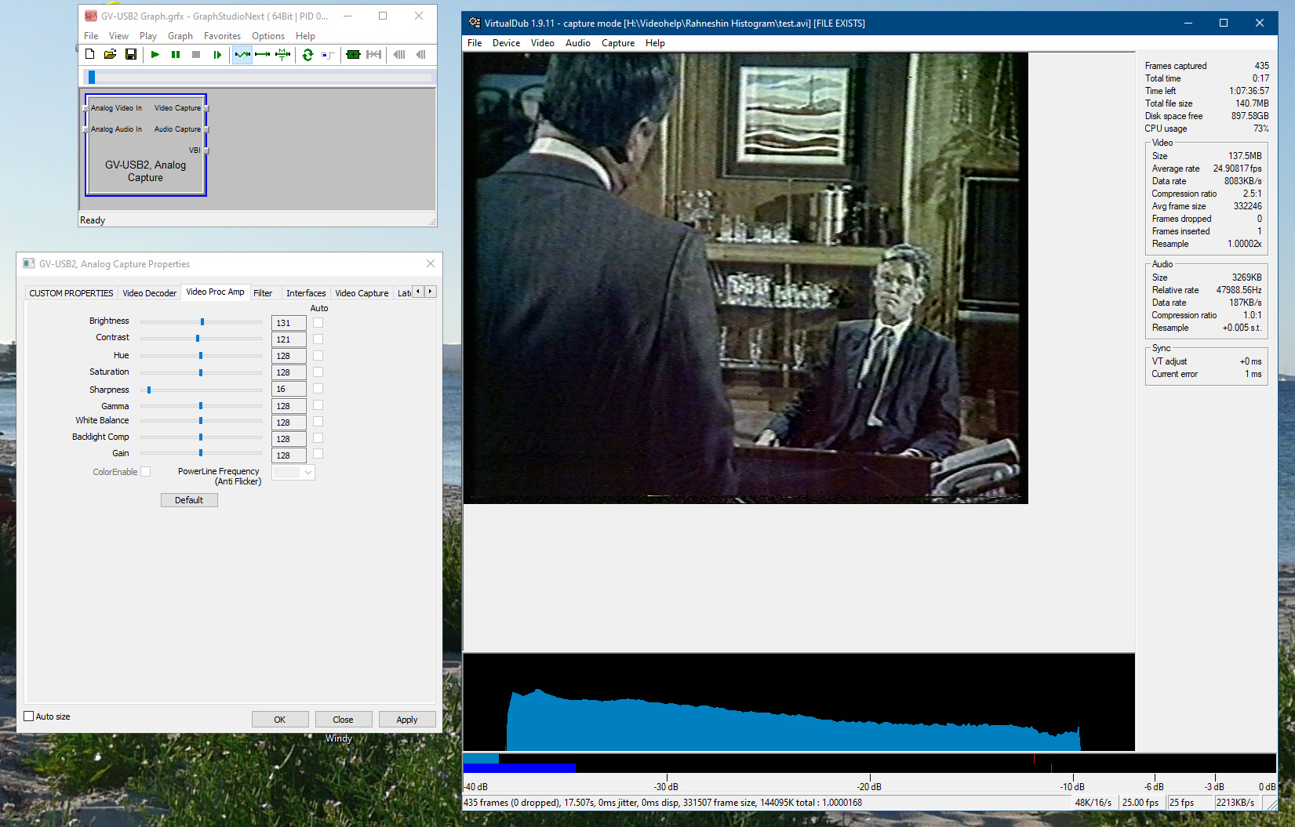
Task: Select the direct connect arrow icon
Action: coord(263,54)
